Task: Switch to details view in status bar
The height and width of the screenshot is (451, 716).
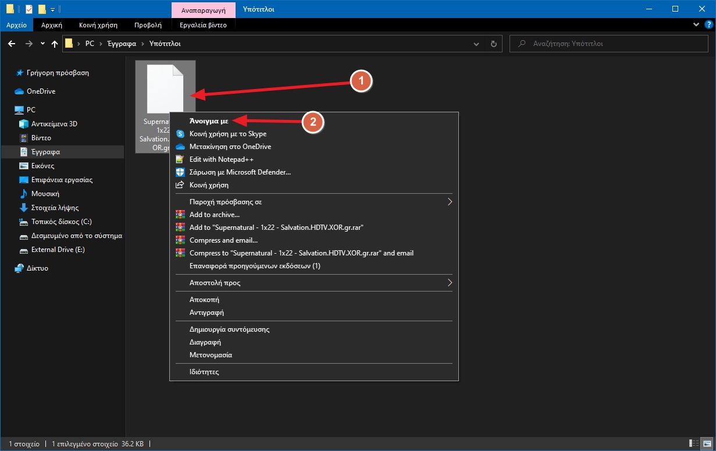Action: coord(694,444)
